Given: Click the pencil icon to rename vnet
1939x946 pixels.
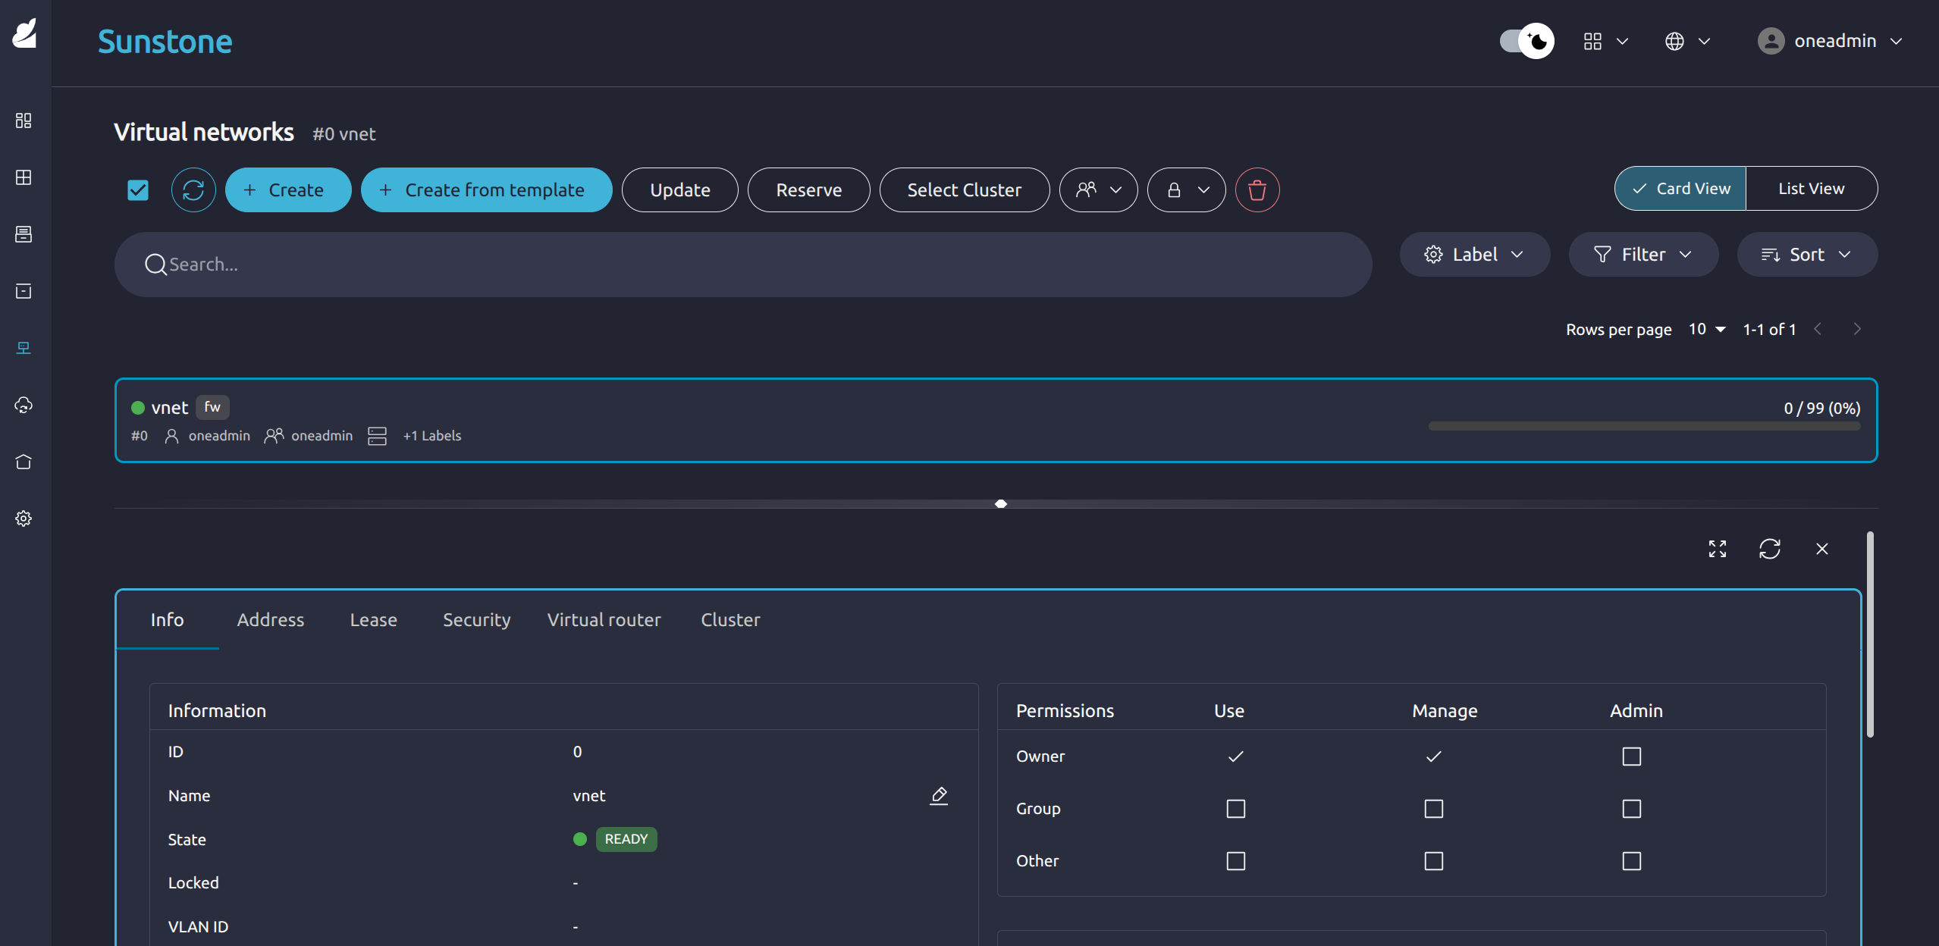Looking at the screenshot, I should click(939, 795).
